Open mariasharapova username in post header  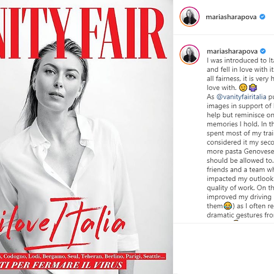coord(231,17)
